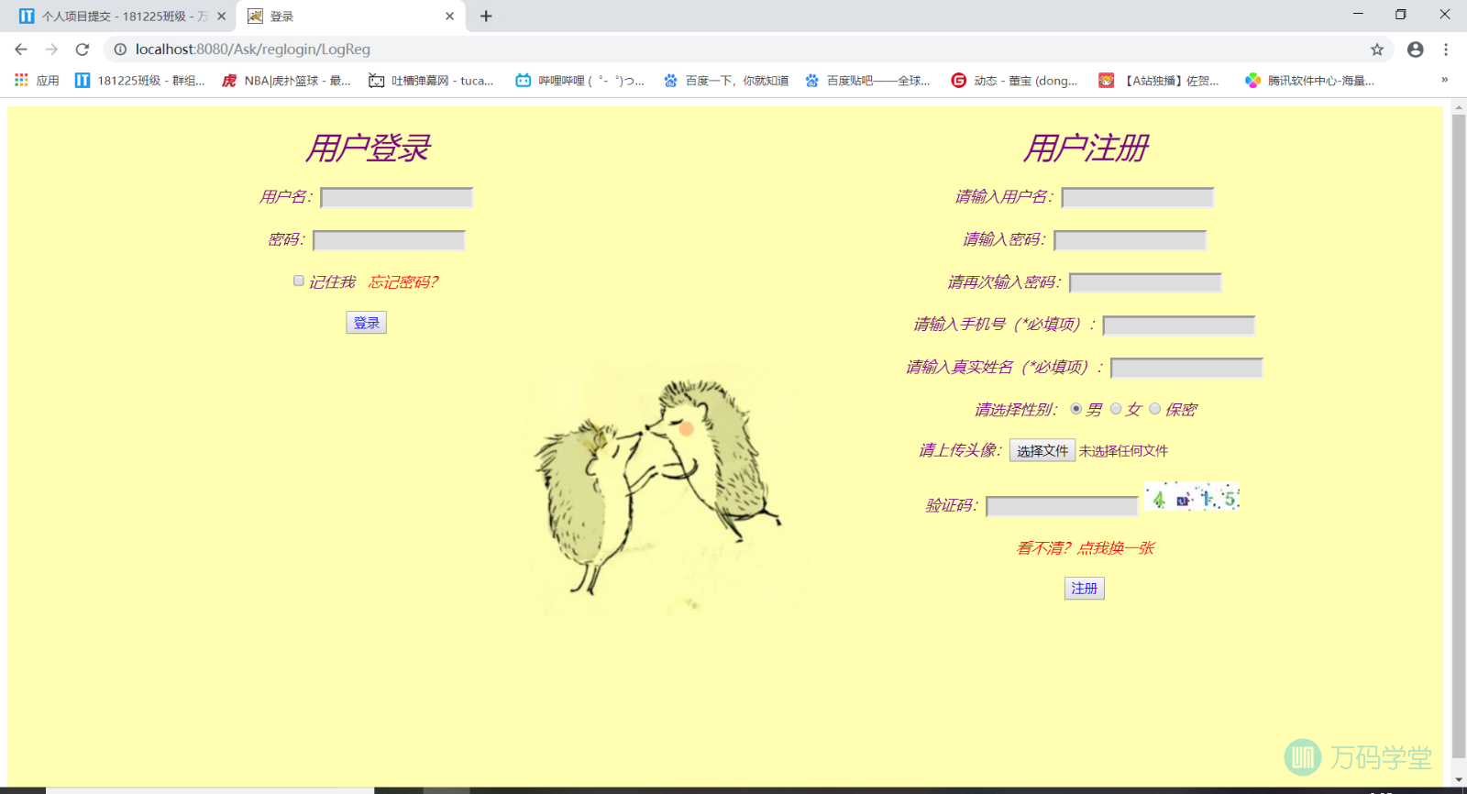Click the browser forward arrow

(x=51, y=50)
